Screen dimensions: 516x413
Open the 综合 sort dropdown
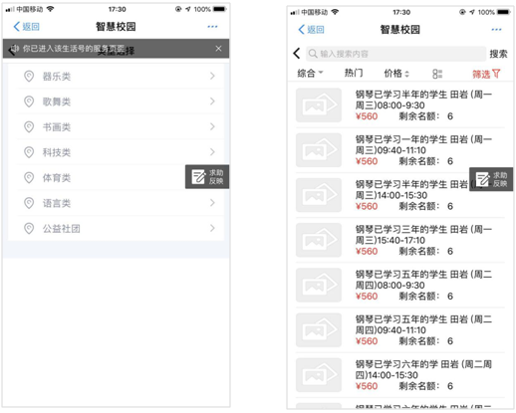point(310,73)
